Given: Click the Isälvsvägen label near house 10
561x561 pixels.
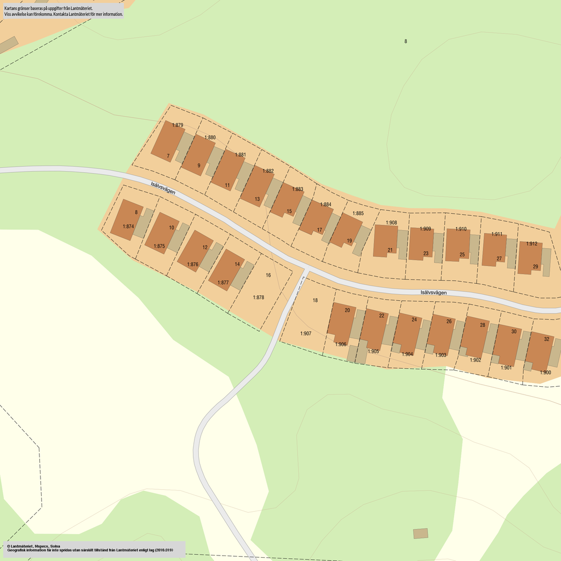Looking at the screenshot, I should pyautogui.click(x=163, y=188).
